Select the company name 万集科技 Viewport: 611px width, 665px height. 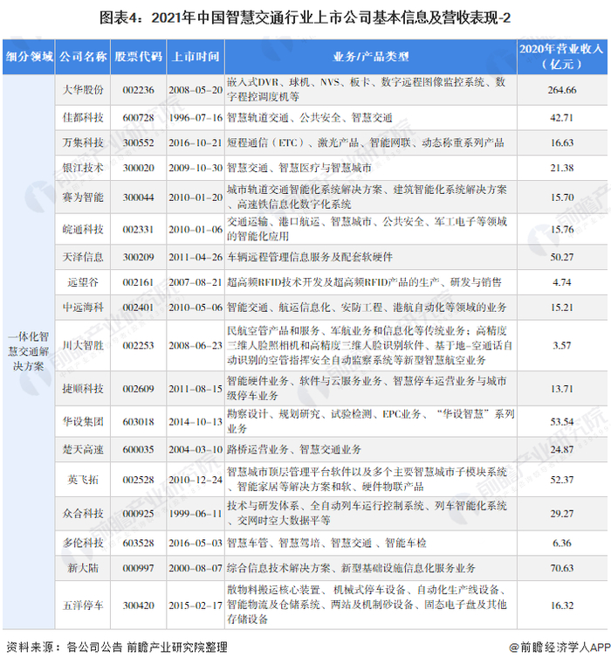tap(83, 142)
